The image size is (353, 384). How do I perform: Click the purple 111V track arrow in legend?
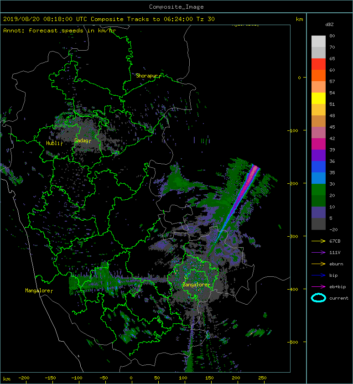pyautogui.click(x=318, y=253)
